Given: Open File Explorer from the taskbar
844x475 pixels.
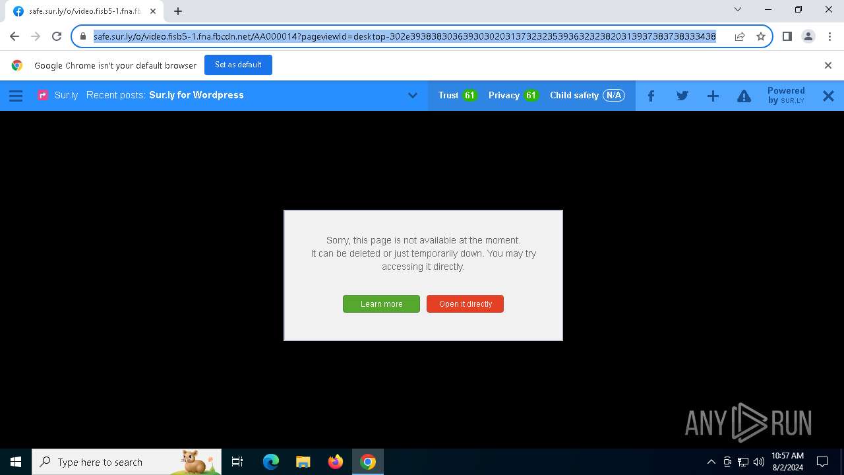Looking at the screenshot, I should point(303,462).
